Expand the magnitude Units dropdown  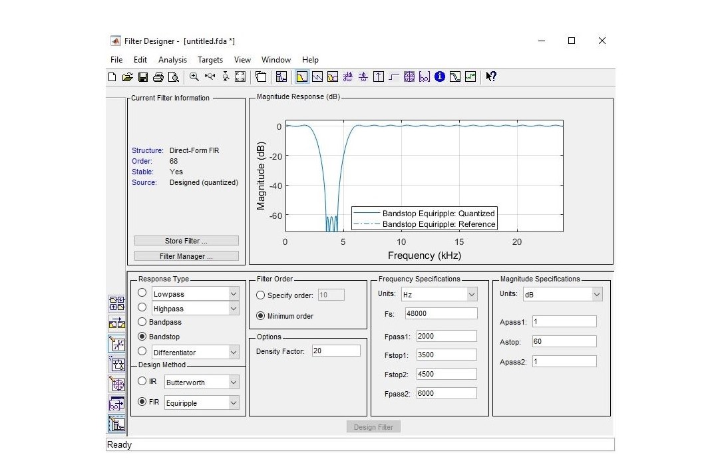tap(597, 294)
